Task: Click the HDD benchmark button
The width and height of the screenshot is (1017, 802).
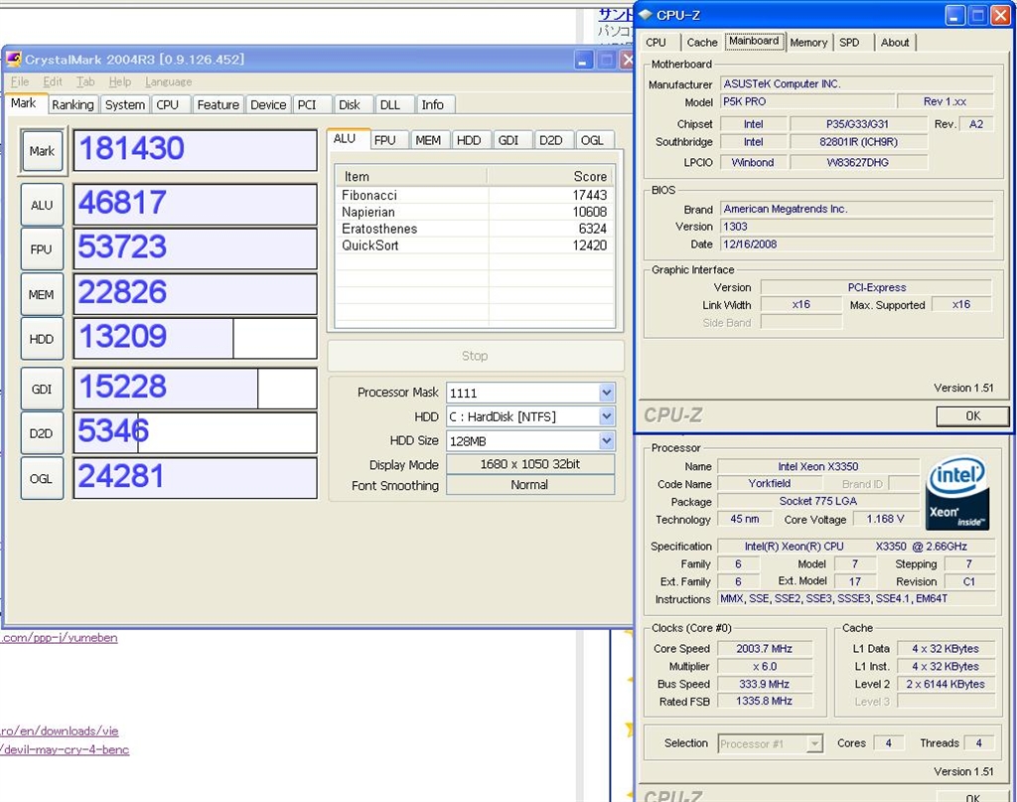Action: tap(42, 339)
